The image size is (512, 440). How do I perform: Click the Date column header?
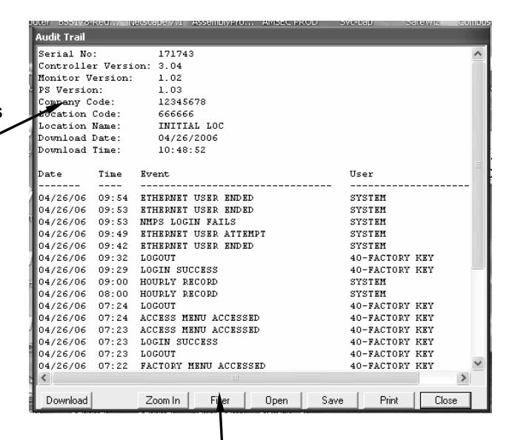click(50, 174)
